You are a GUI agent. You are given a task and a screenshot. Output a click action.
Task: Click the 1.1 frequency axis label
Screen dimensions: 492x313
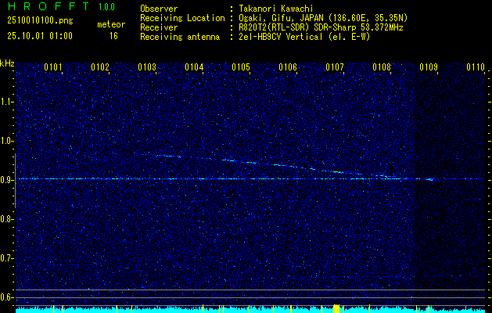click(7, 101)
